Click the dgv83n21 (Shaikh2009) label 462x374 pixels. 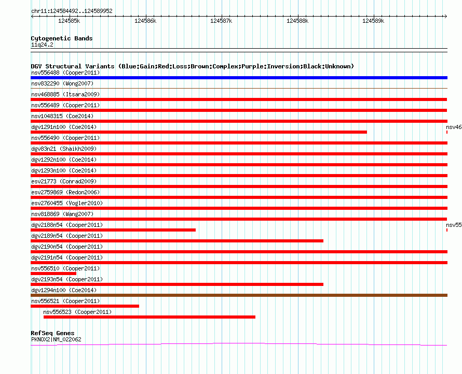[64, 149]
